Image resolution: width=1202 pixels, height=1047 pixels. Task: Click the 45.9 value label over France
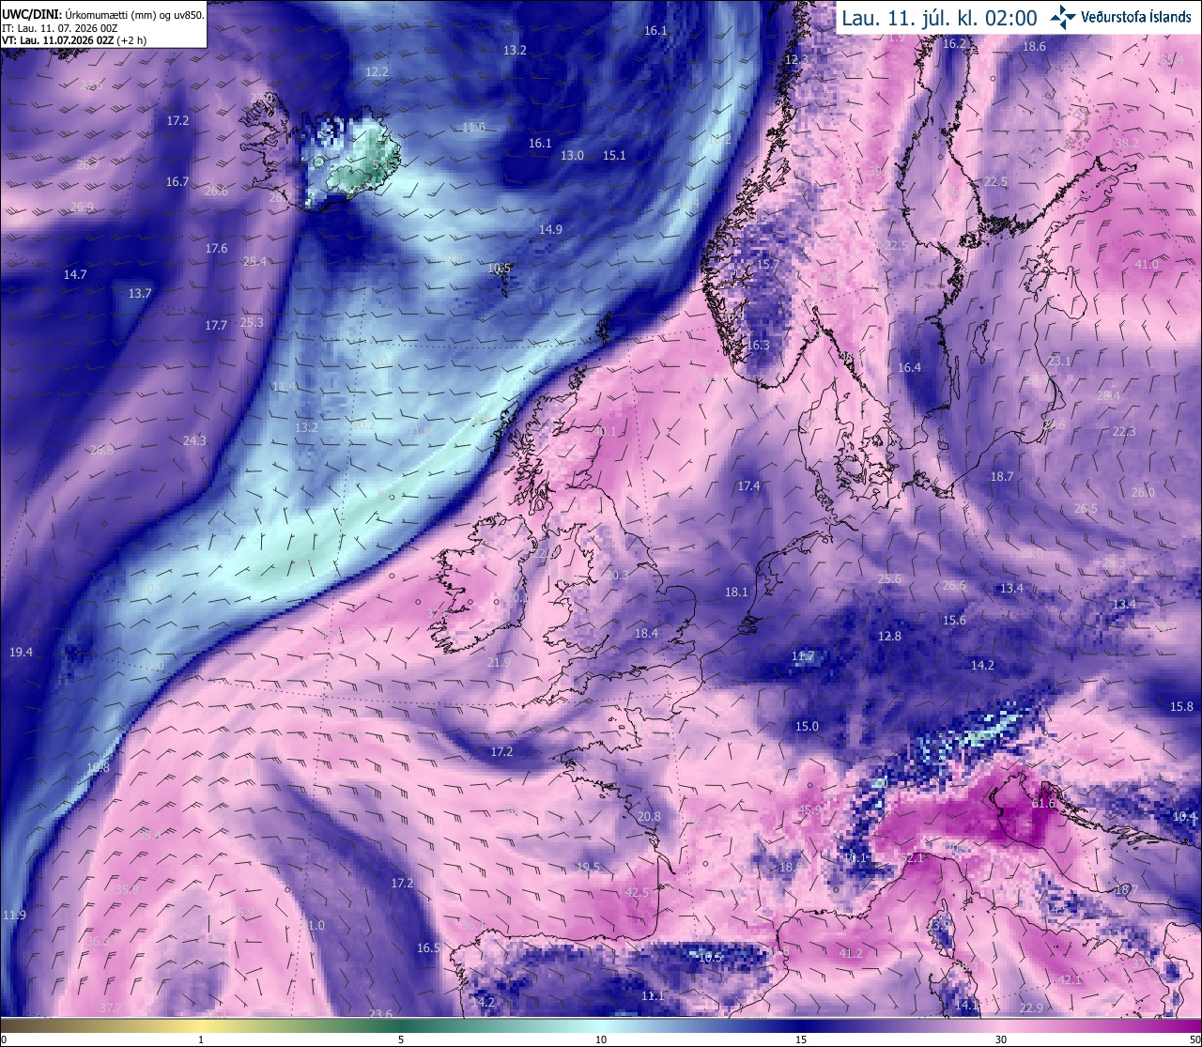(x=810, y=810)
